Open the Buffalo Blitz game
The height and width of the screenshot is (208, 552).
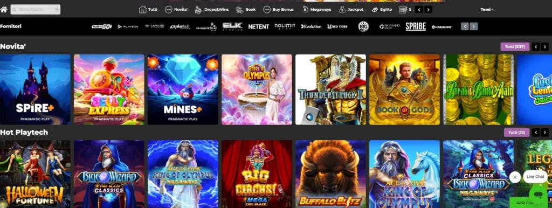(x=330, y=174)
